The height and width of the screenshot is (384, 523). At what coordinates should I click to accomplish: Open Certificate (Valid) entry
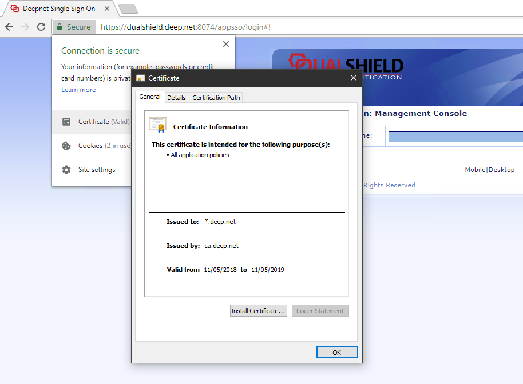92,122
